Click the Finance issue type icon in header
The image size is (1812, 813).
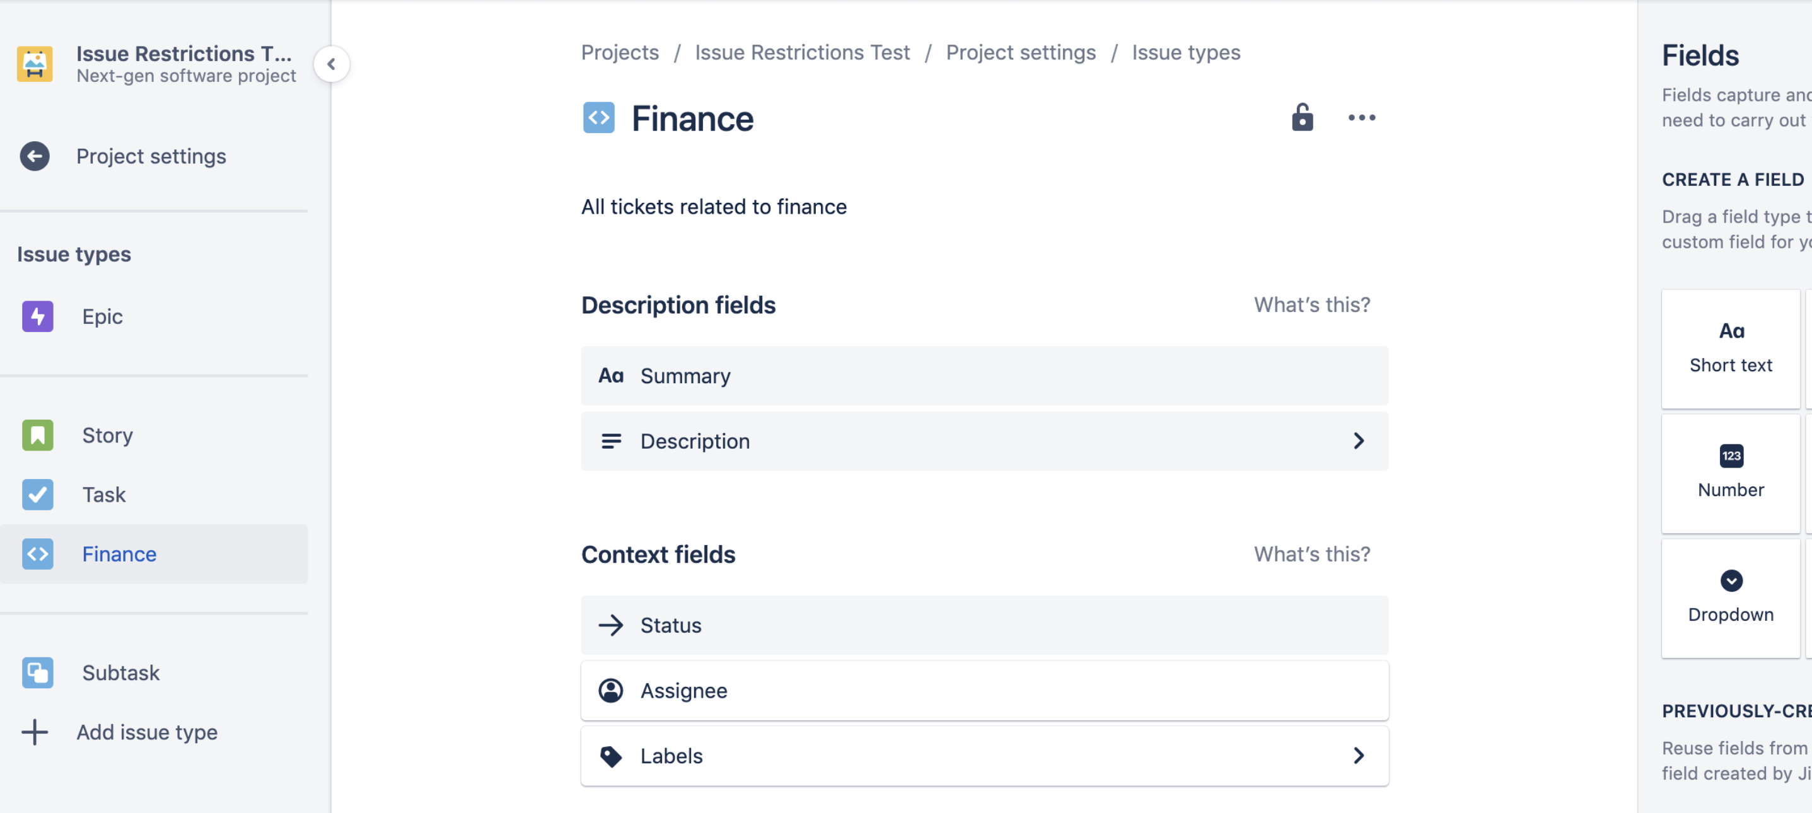(x=598, y=117)
